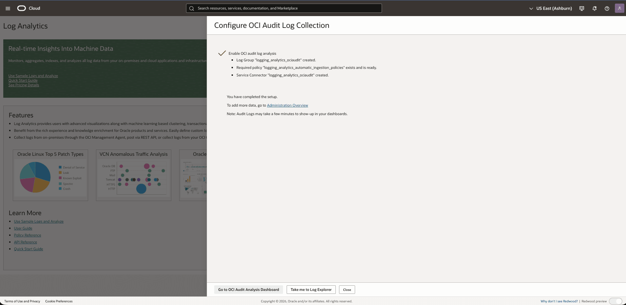The width and height of the screenshot is (626, 305).
Task: Click the Close button in the dialog
Action: 347,290
